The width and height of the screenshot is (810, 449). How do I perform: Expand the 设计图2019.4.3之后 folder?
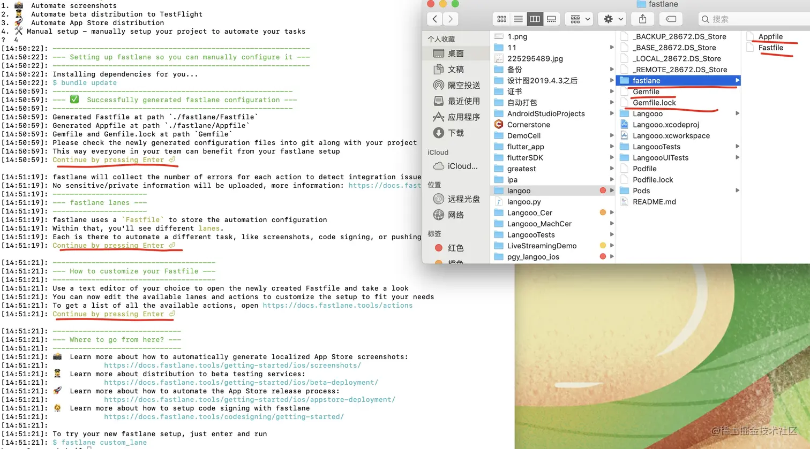pyautogui.click(x=611, y=80)
